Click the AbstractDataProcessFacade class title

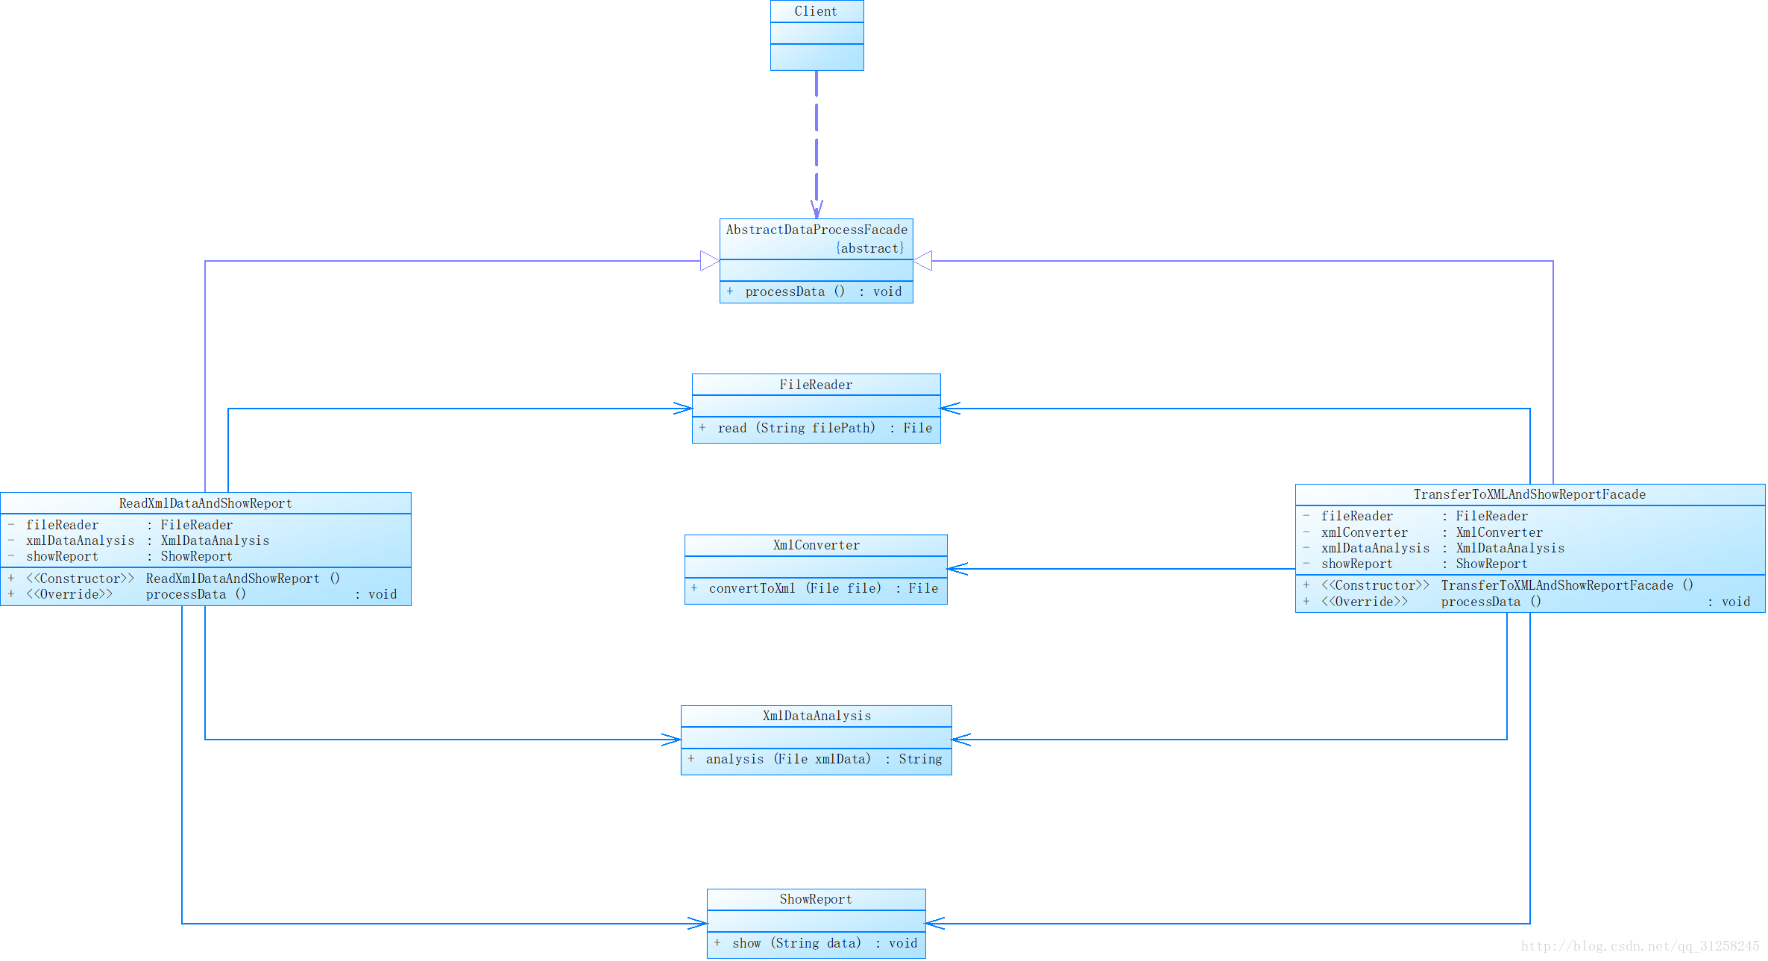[816, 230]
